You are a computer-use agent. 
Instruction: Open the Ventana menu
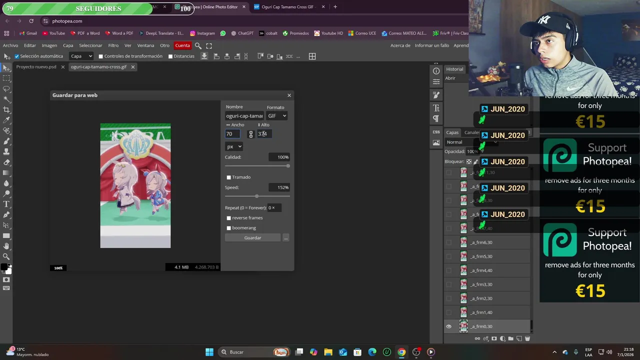point(145,45)
